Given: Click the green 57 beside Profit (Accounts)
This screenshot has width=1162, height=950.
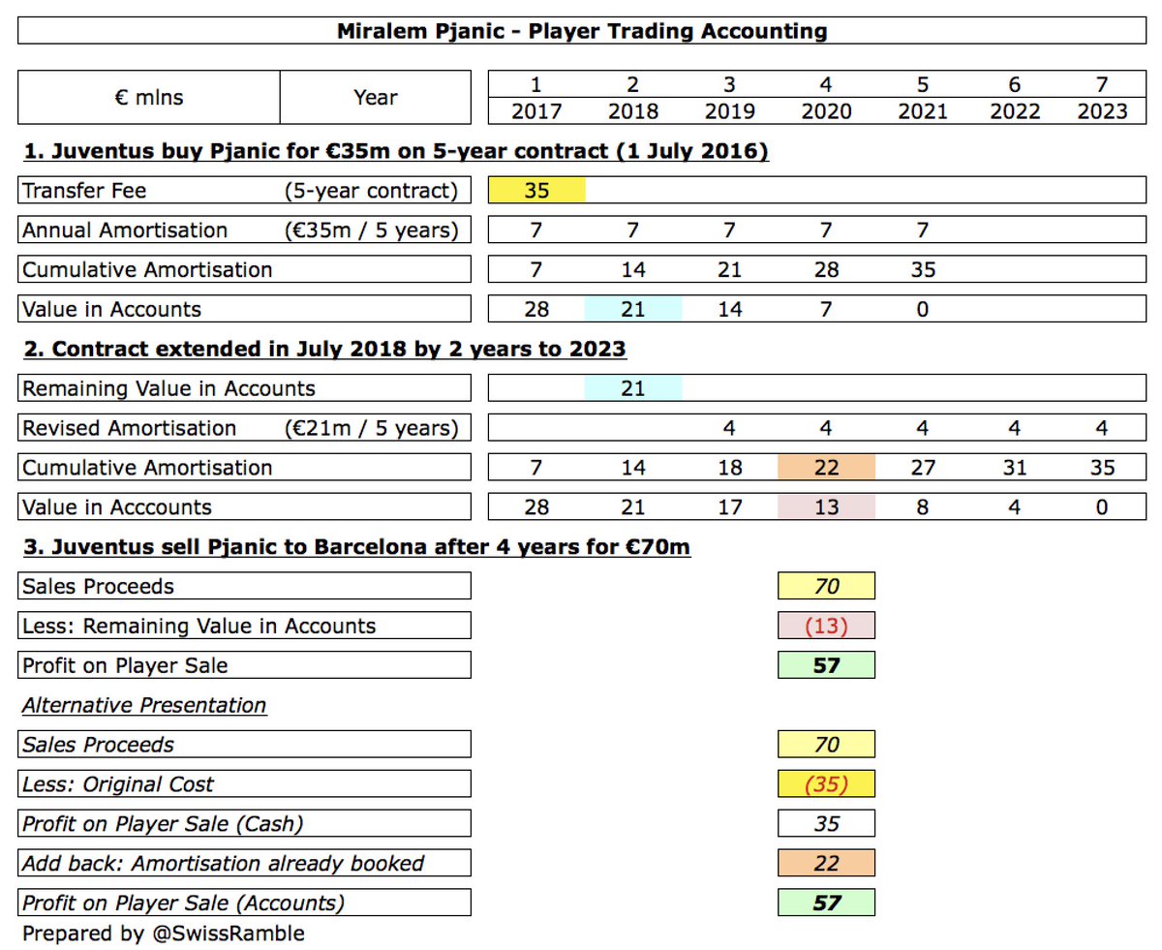Looking at the screenshot, I should tap(826, 904).
